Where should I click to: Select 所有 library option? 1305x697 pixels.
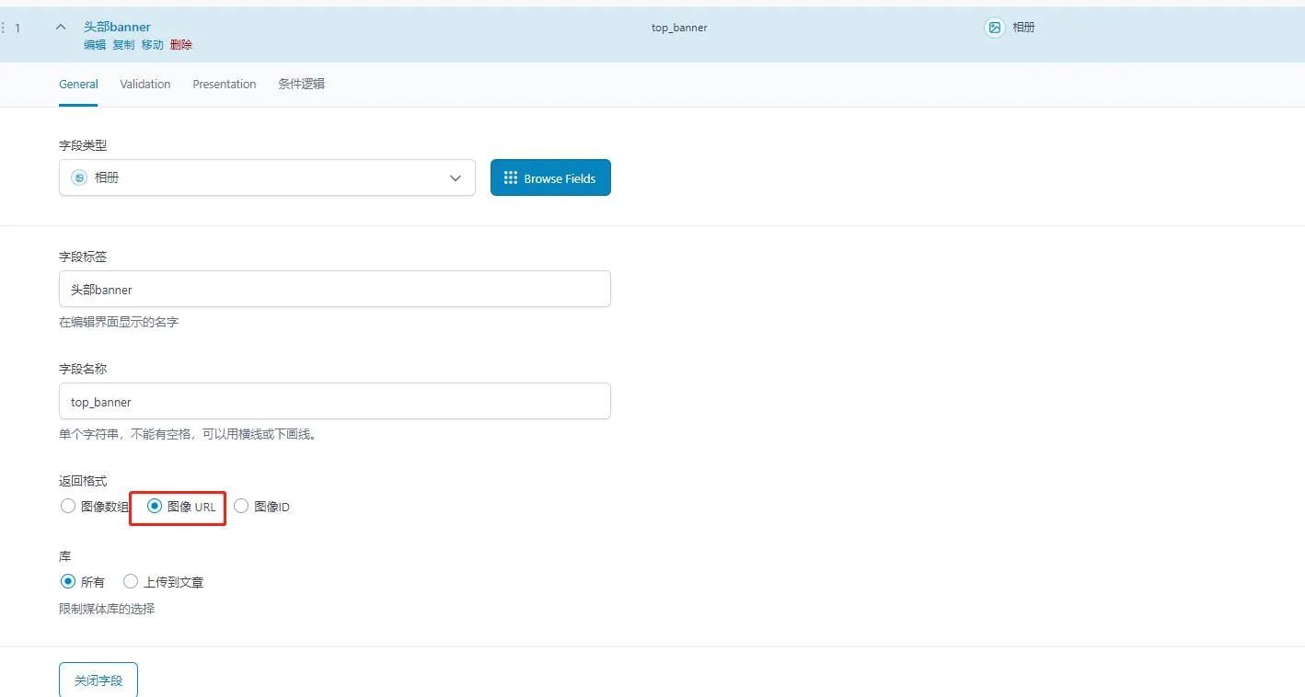coord(68,581)
